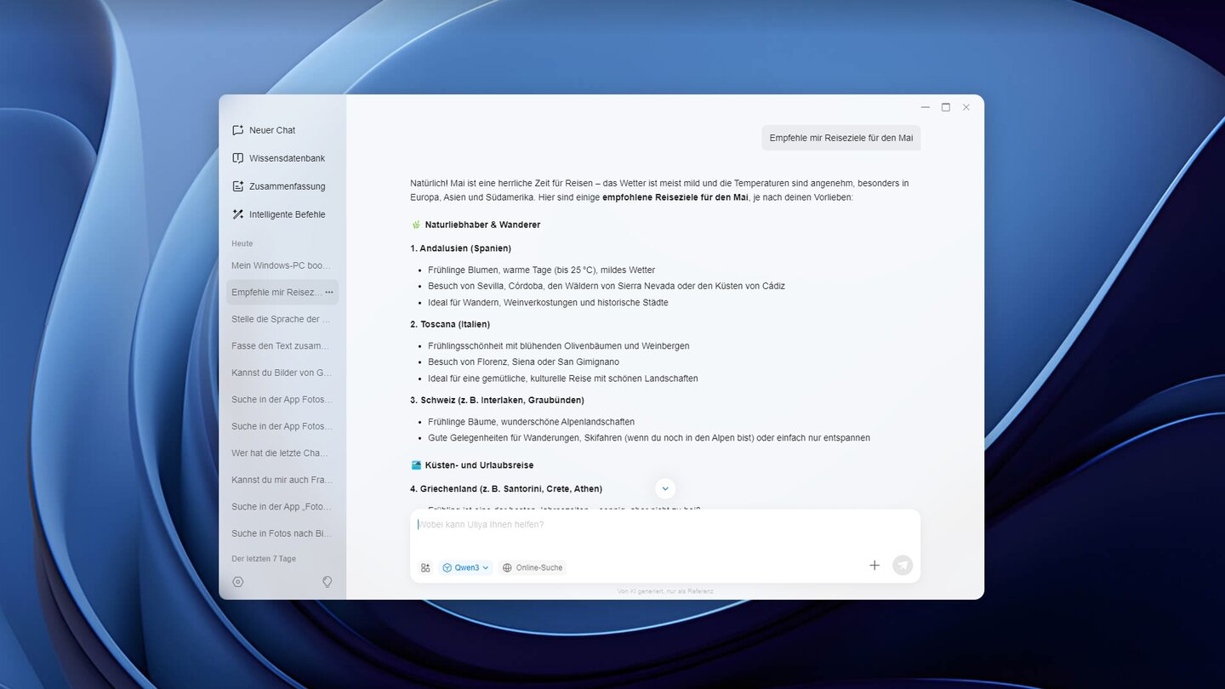Screen dimensions: 1225x689
Task: Select chat 'Fasse den Text zusam...'
Action: [x=281, y=346]
